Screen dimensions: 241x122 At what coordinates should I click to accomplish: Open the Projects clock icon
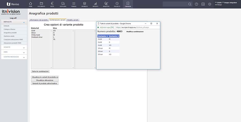(117, 4)
